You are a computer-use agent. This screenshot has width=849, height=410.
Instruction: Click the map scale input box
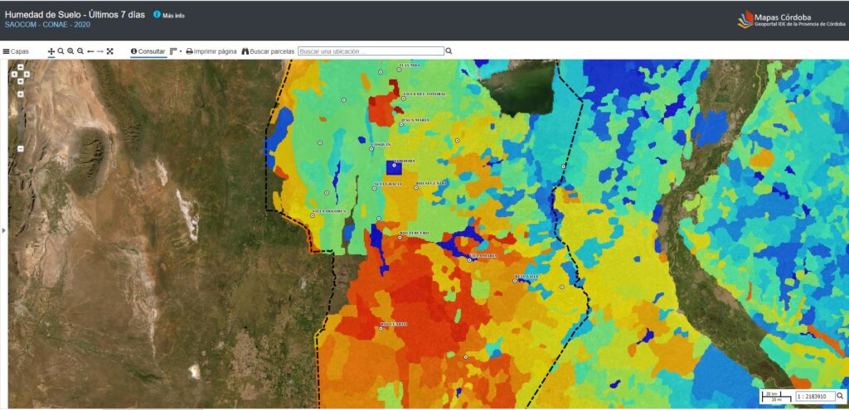pyautogui.click(x=814, y=398)
